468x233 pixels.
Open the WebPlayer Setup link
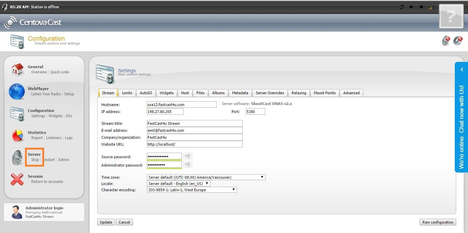click(x=69, y=94)
